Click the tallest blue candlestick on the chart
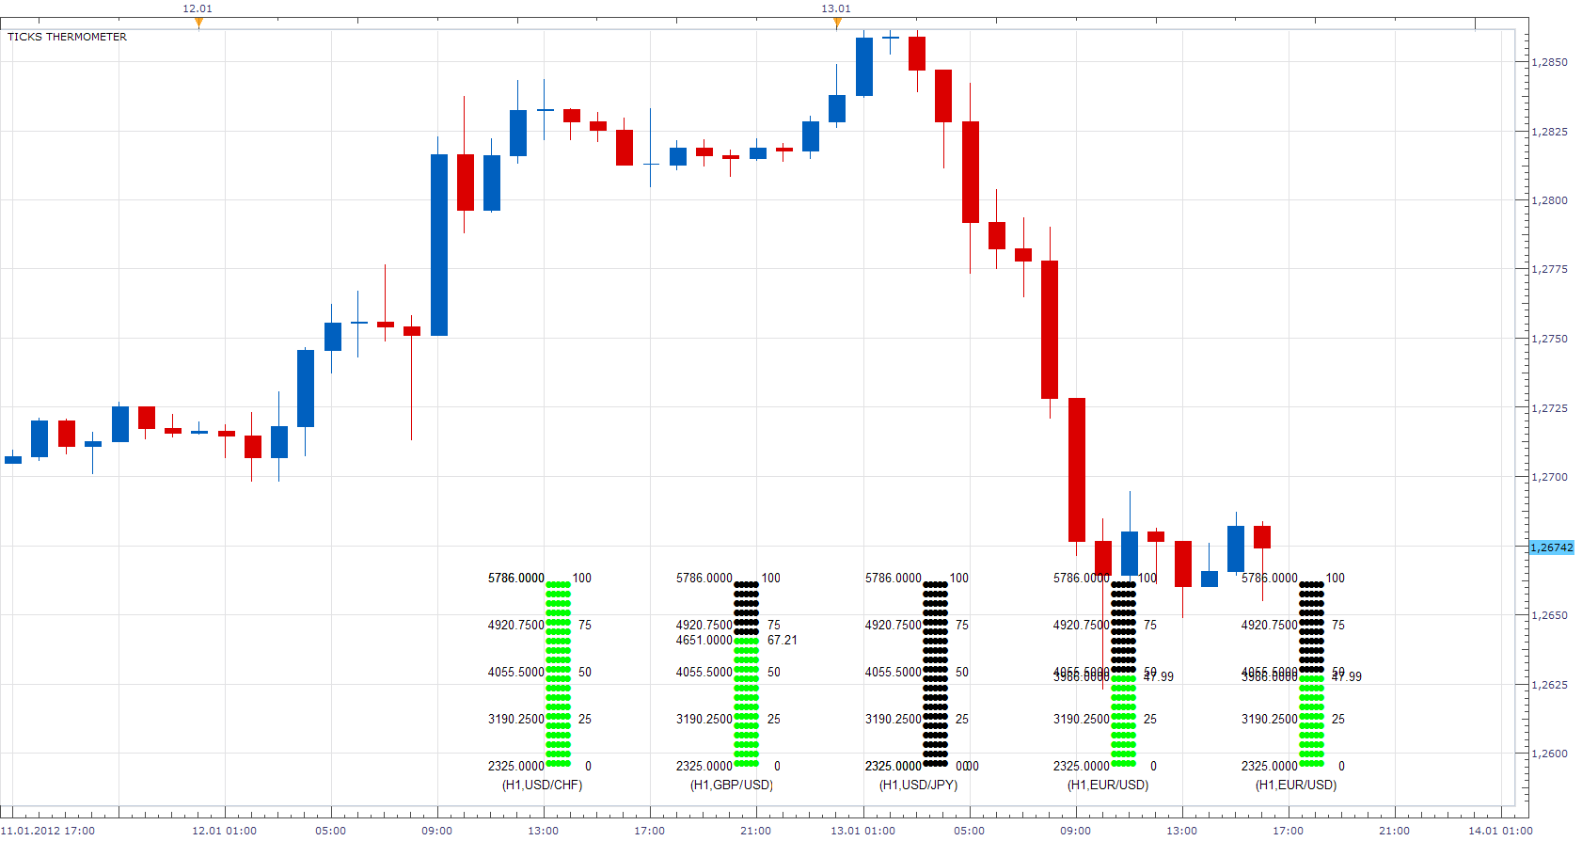The height and width of the screenshot is (841, 1582). coord(439,245)
